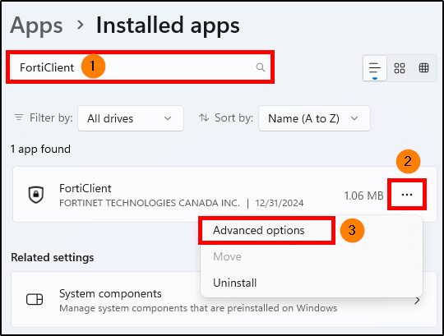Select the FortiClient app entry name
The image size is (444, 336).
[86, 188]
